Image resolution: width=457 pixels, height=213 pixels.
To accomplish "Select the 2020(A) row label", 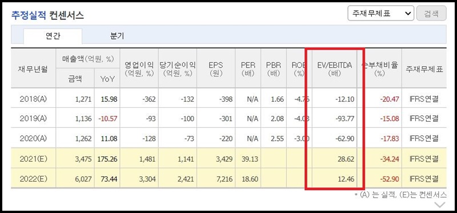I will [33, 138].
